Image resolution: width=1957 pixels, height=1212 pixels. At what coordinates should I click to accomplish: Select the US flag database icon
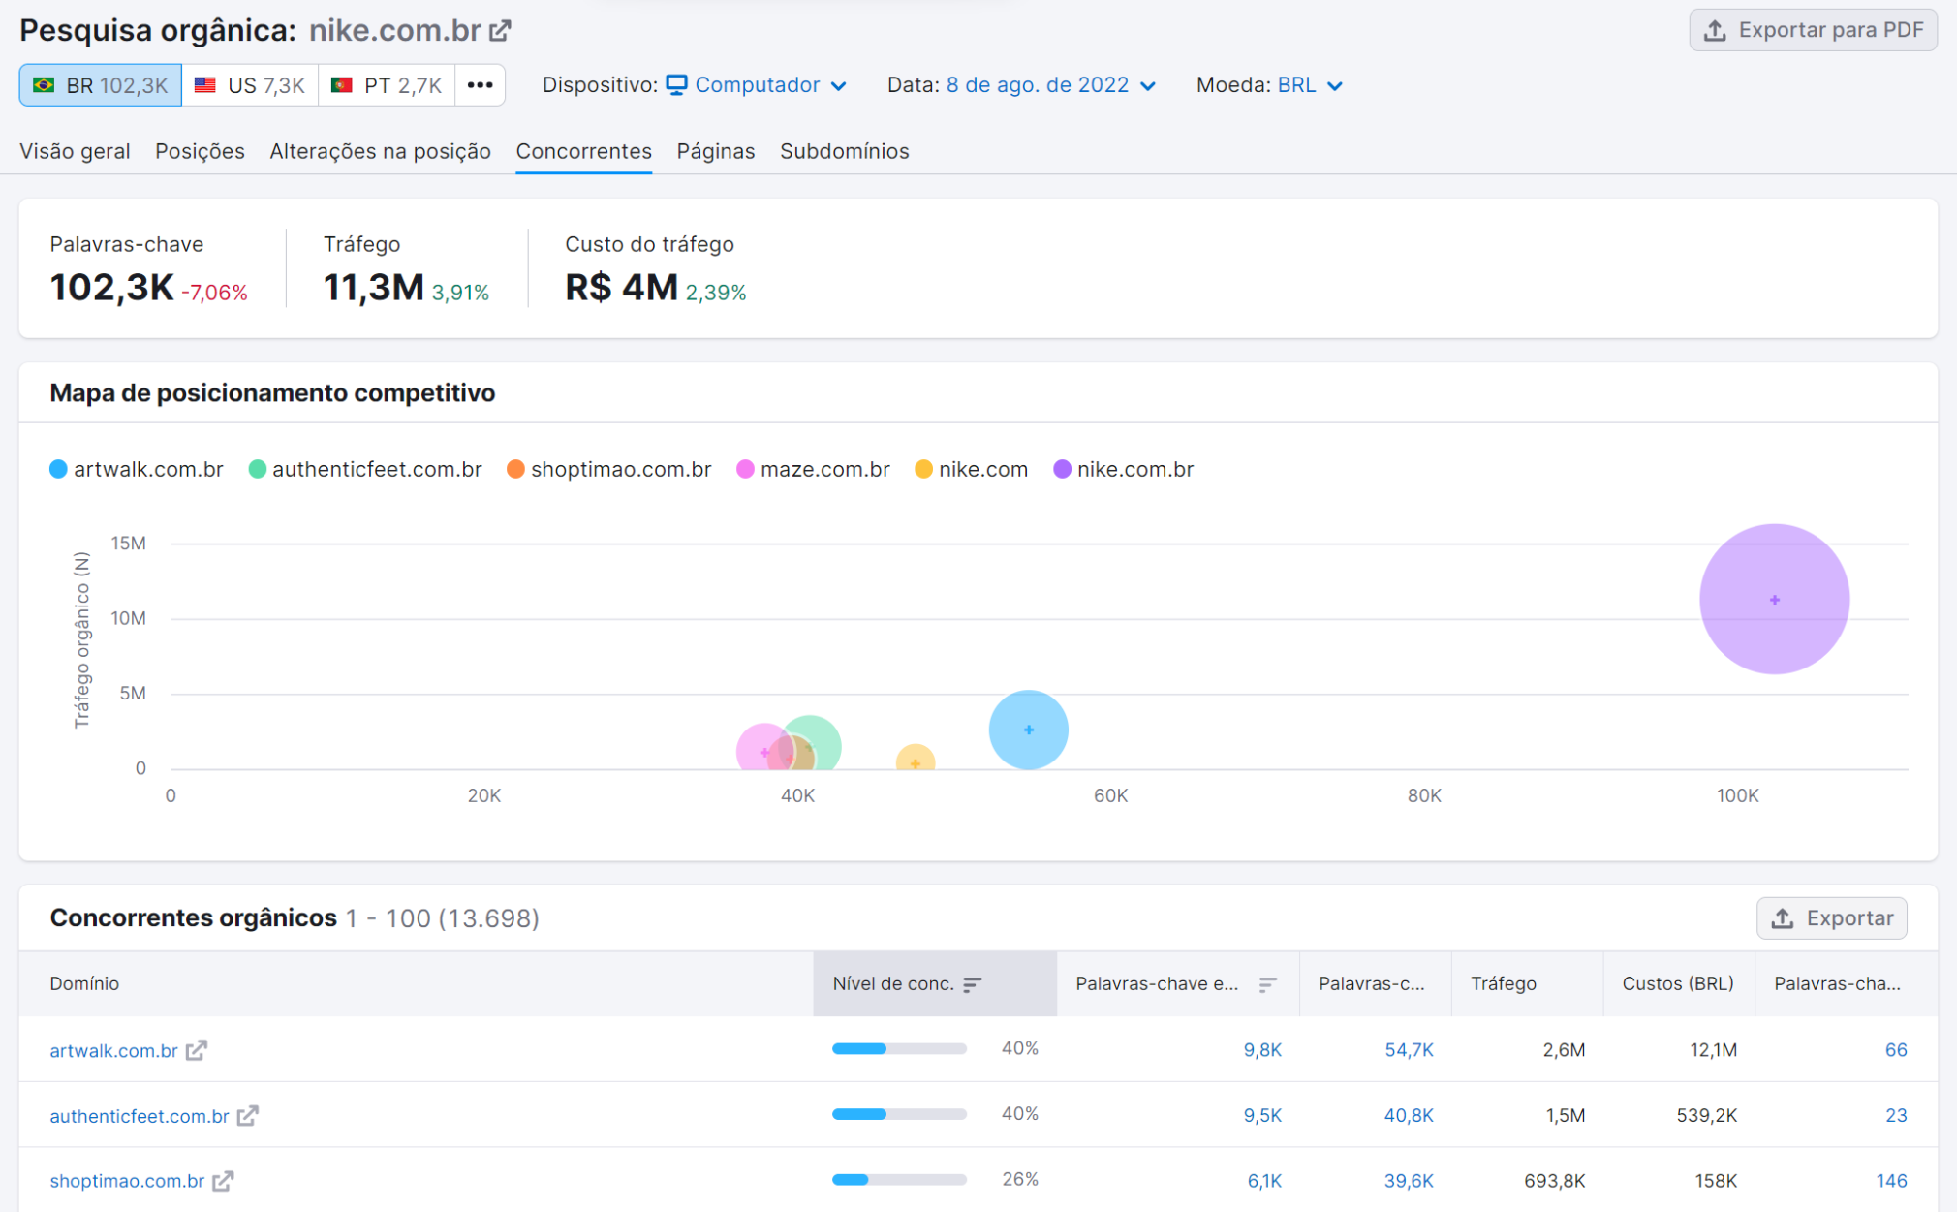205,85
